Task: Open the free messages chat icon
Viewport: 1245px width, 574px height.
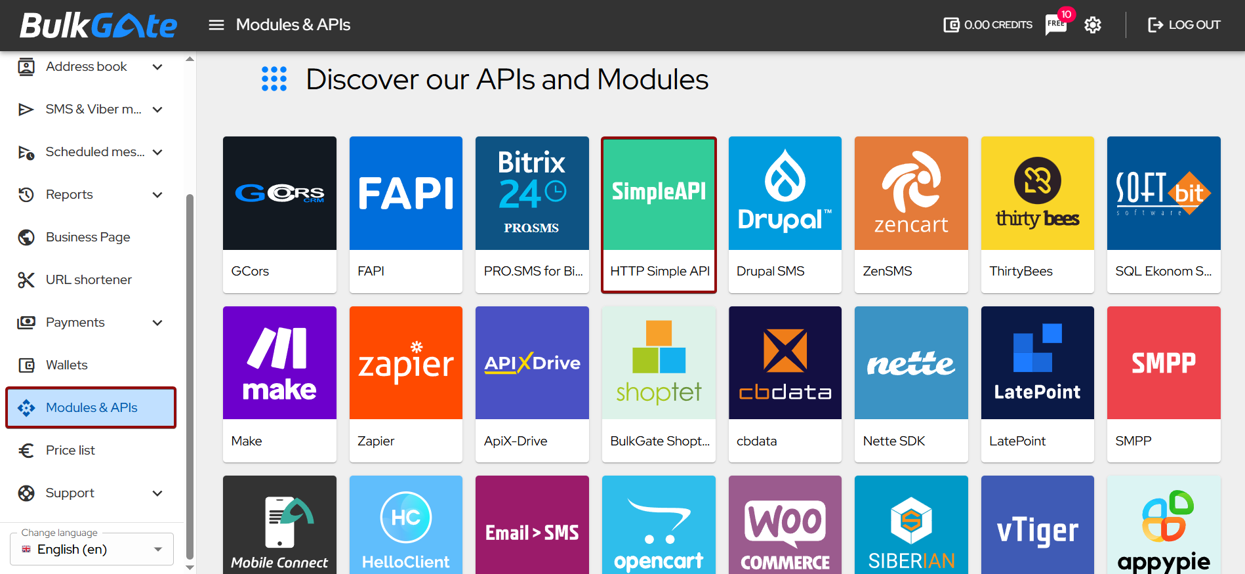Action: [1055, 25]
